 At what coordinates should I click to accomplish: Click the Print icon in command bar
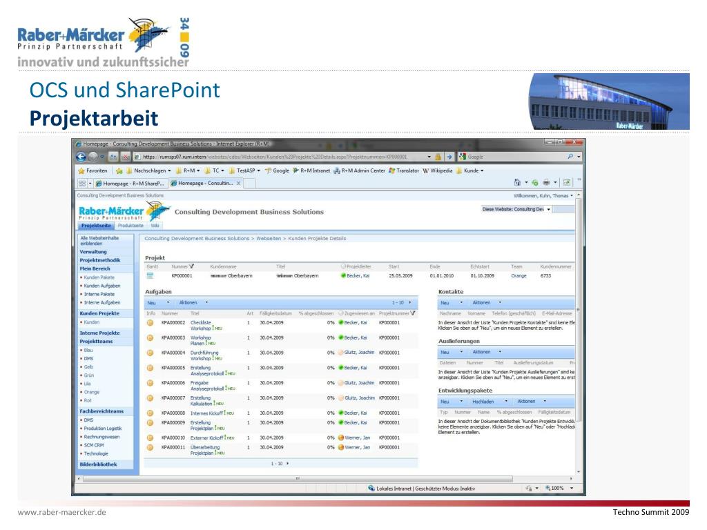click(546, 182)
